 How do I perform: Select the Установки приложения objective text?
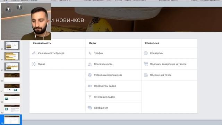point(108,75)
